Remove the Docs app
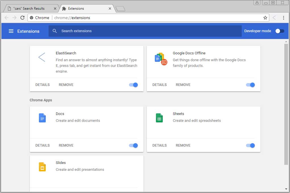 (66, 145)
